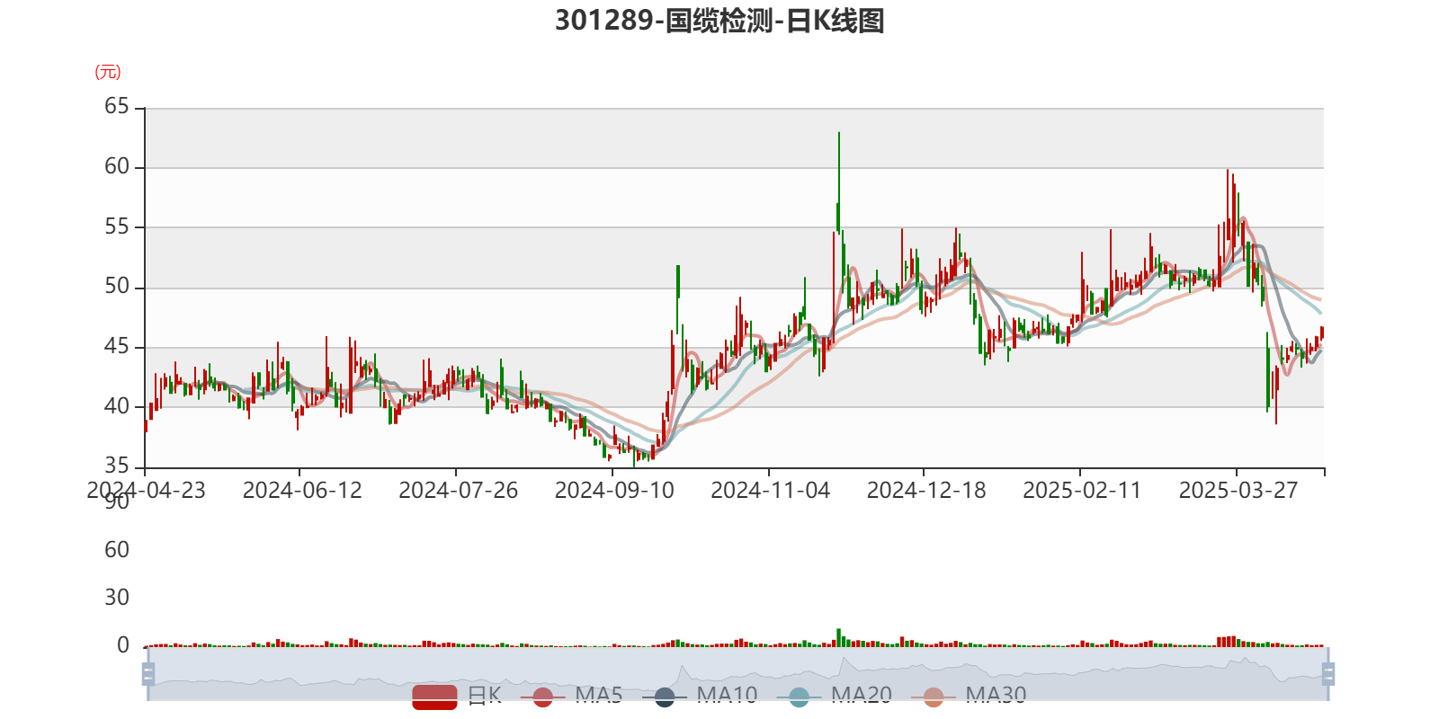
Task: Click the 65 price axis label
Action: 117,107
